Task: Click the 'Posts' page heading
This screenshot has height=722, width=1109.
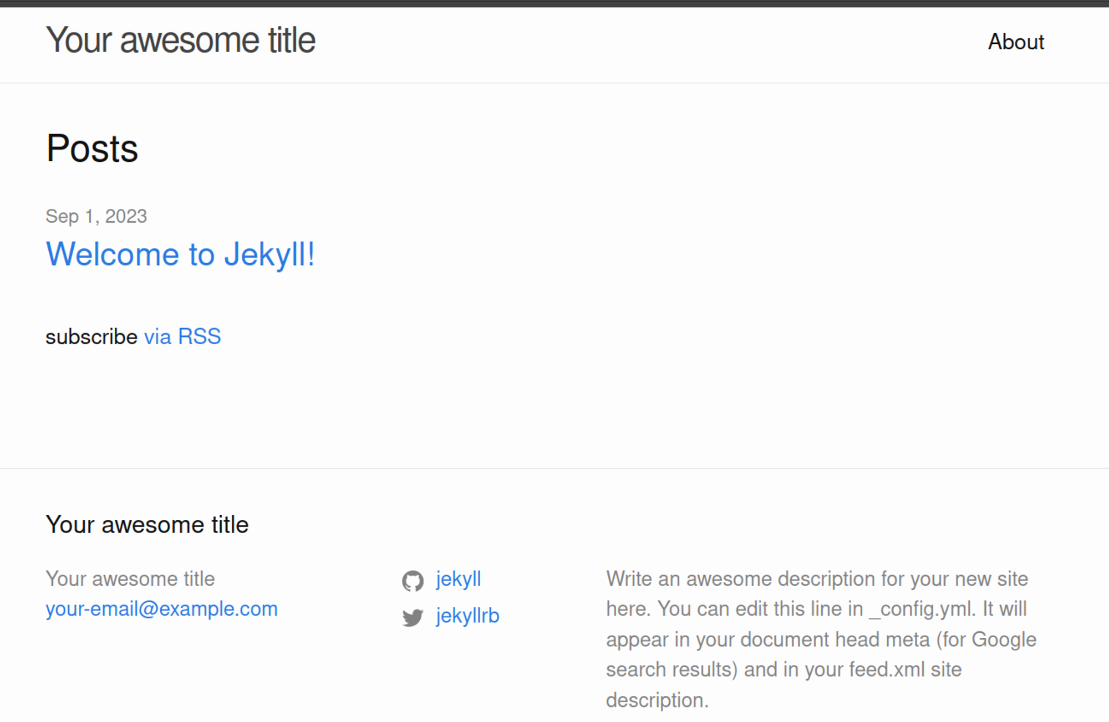Action: pyautogui.click(x=92, y=149)
